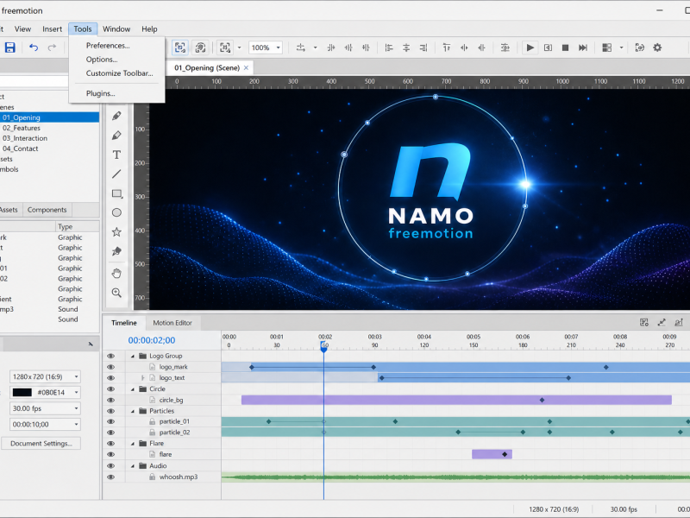Select the Pencil tool below the Pen tool
Viewport: 690px width, 518px height.
click(x=116, y=136)
